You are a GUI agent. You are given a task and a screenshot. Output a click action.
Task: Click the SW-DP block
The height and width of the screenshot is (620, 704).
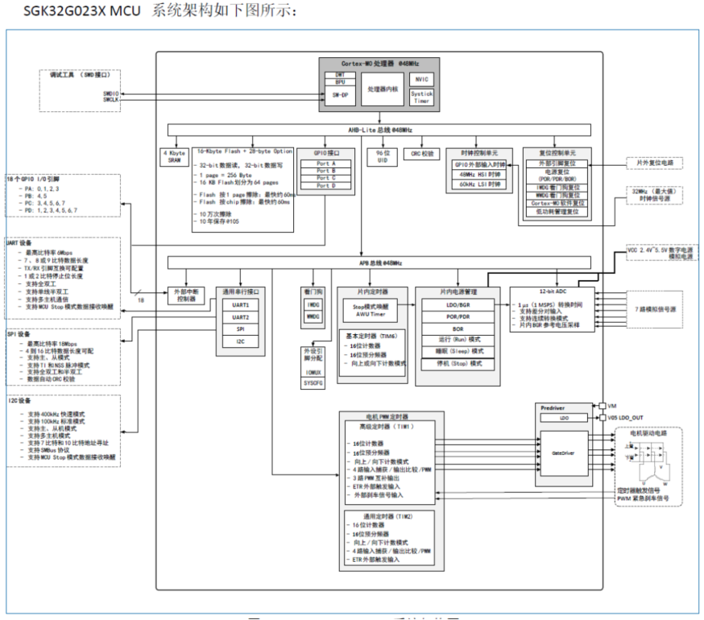(340, 95)
